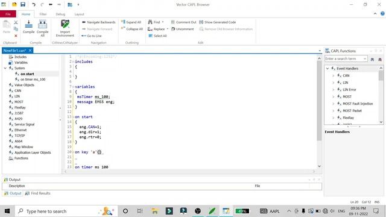Show Generated Code
This screenshot has height=217, width=386.
(x=217, y=22)
